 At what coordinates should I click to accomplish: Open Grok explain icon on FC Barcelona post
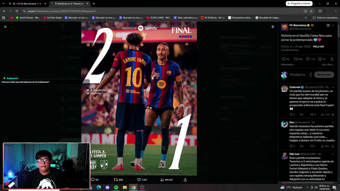(328, 25)
